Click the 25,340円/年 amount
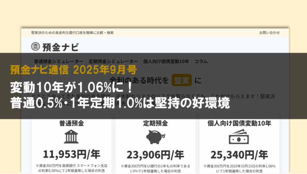 pos(239,154)
